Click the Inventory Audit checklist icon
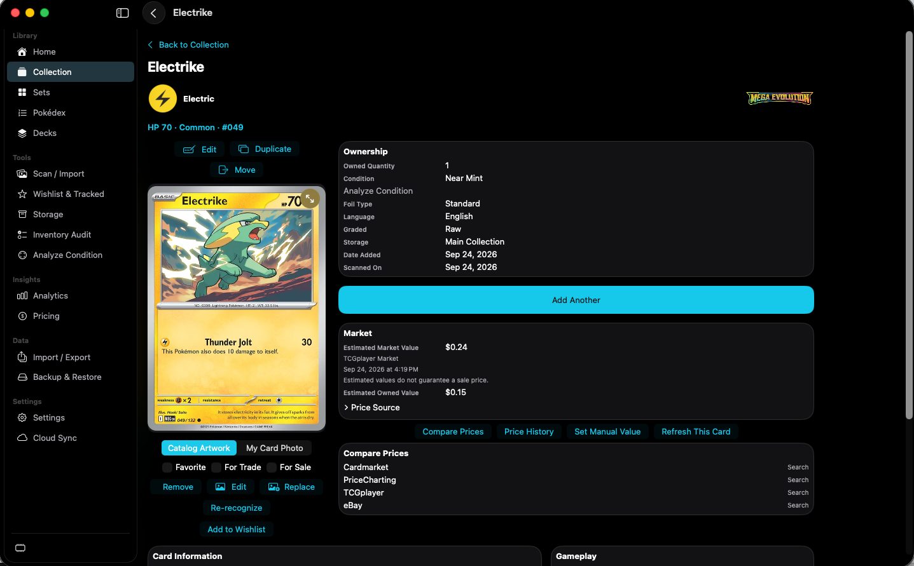Viewport: 914px width, 566px height. 22,234
